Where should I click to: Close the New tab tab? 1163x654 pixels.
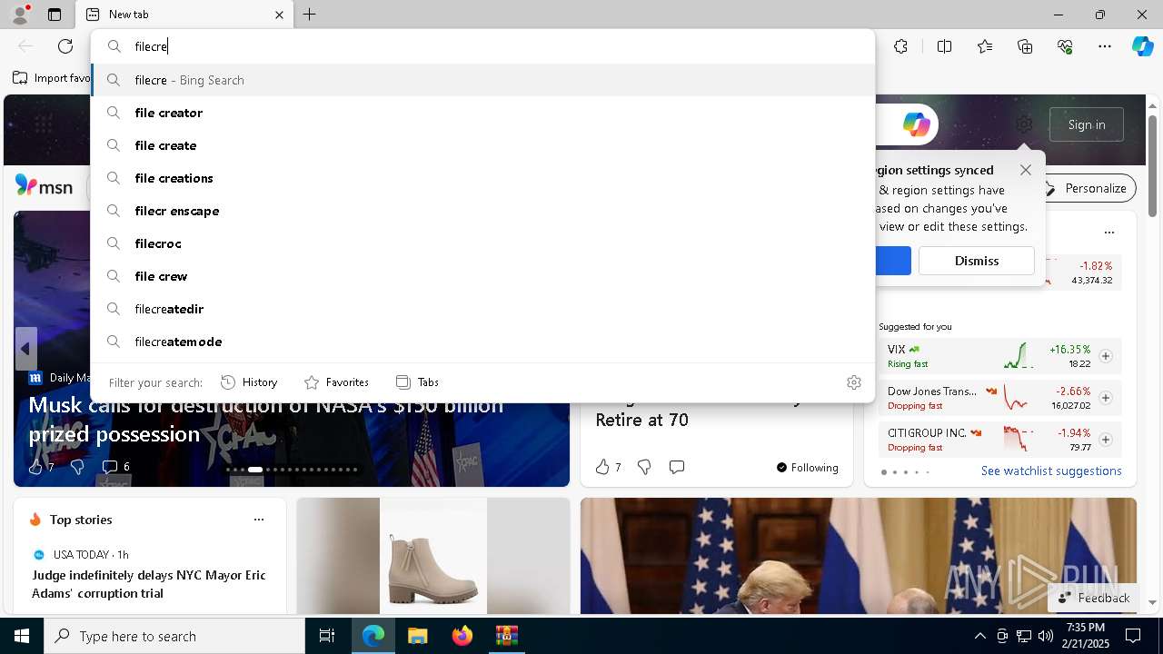(x=280, y=15)
